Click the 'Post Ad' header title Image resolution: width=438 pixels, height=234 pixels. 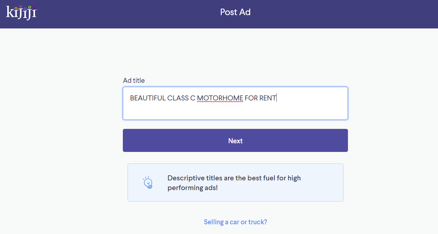[x=235, y=12]
